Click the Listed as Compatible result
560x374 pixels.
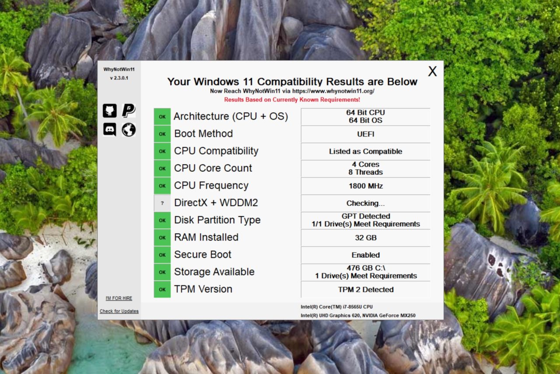(366, 151)
